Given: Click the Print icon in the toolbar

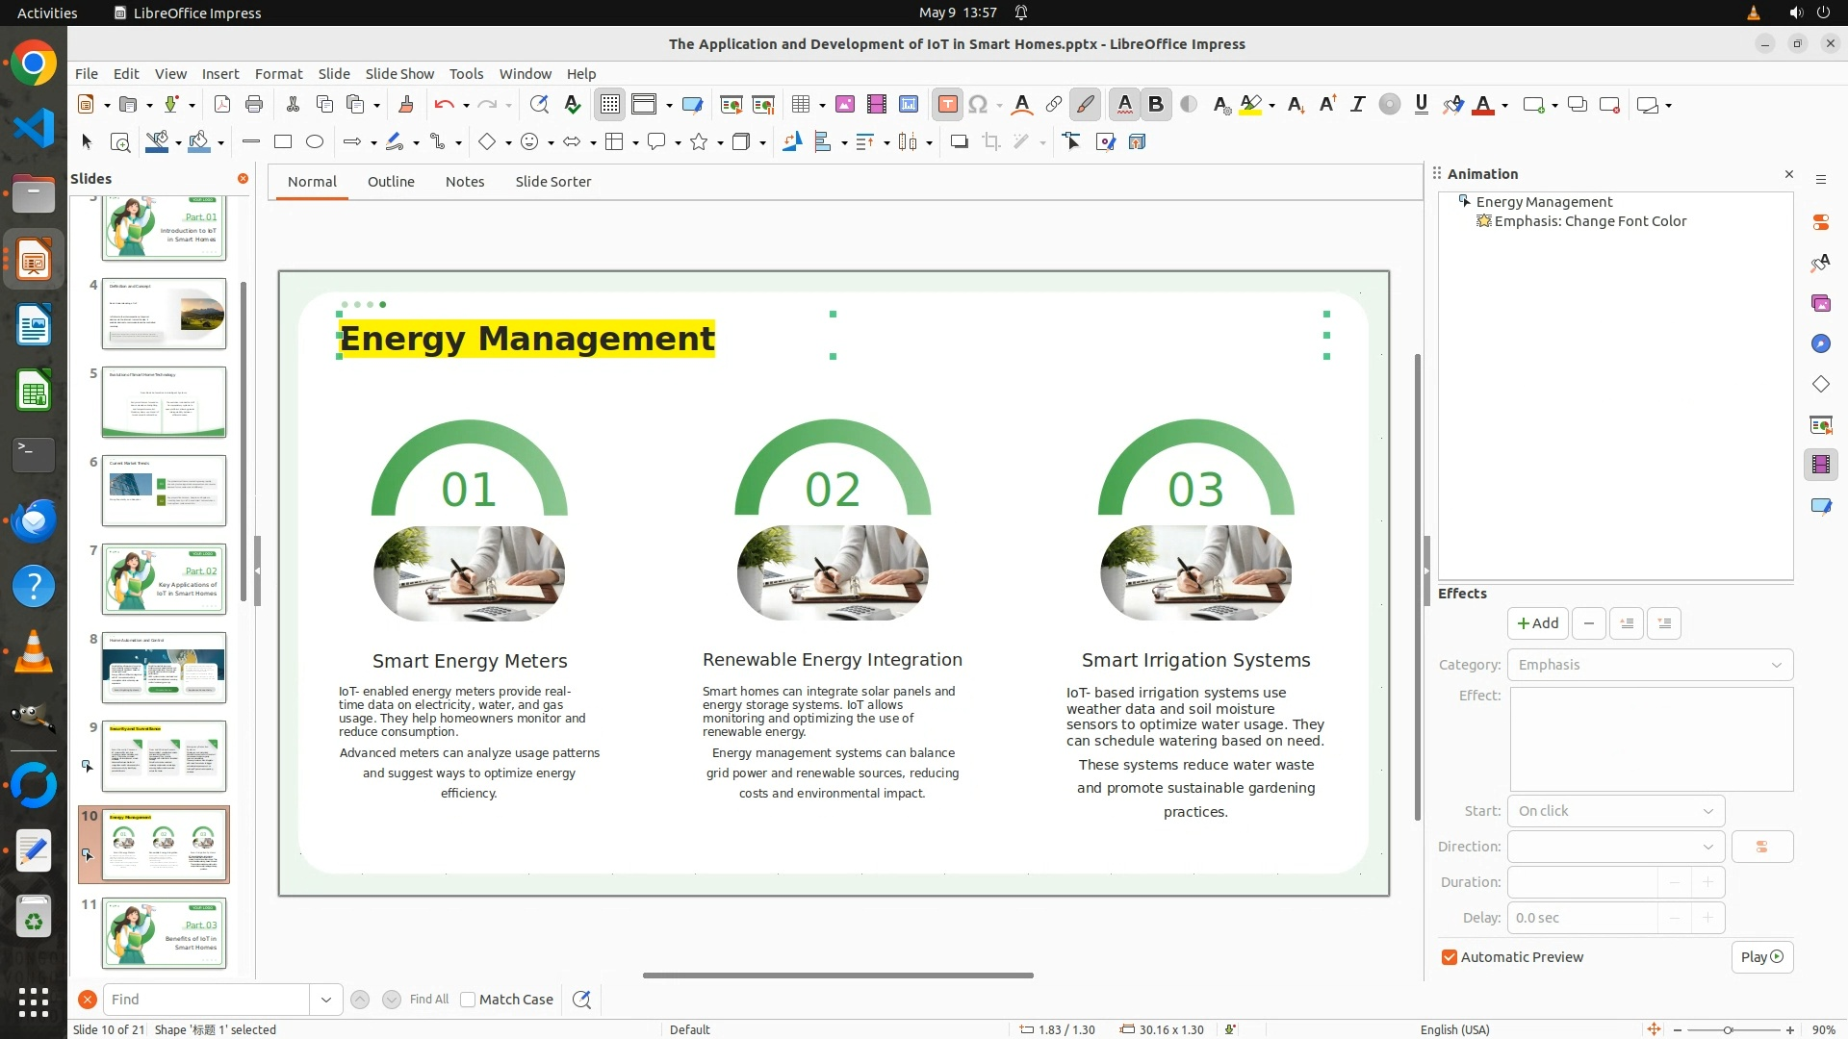Looking at the screenshot, I should click(254, 105).
